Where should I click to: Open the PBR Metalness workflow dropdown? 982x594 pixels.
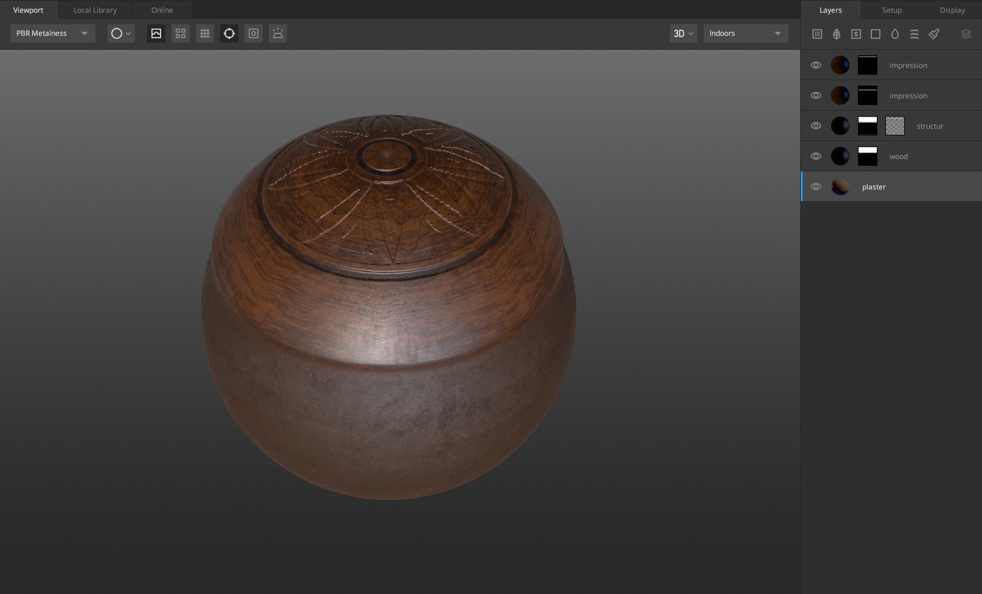click(52, 33)
